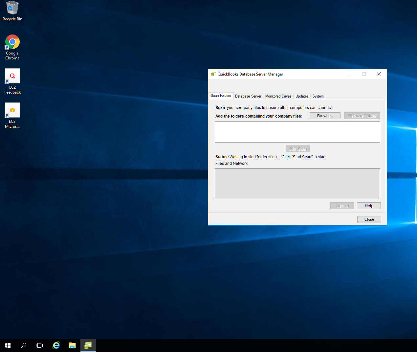Click the Windows Start button
Viewport: 417px width, 352px height.
[8, 345]
